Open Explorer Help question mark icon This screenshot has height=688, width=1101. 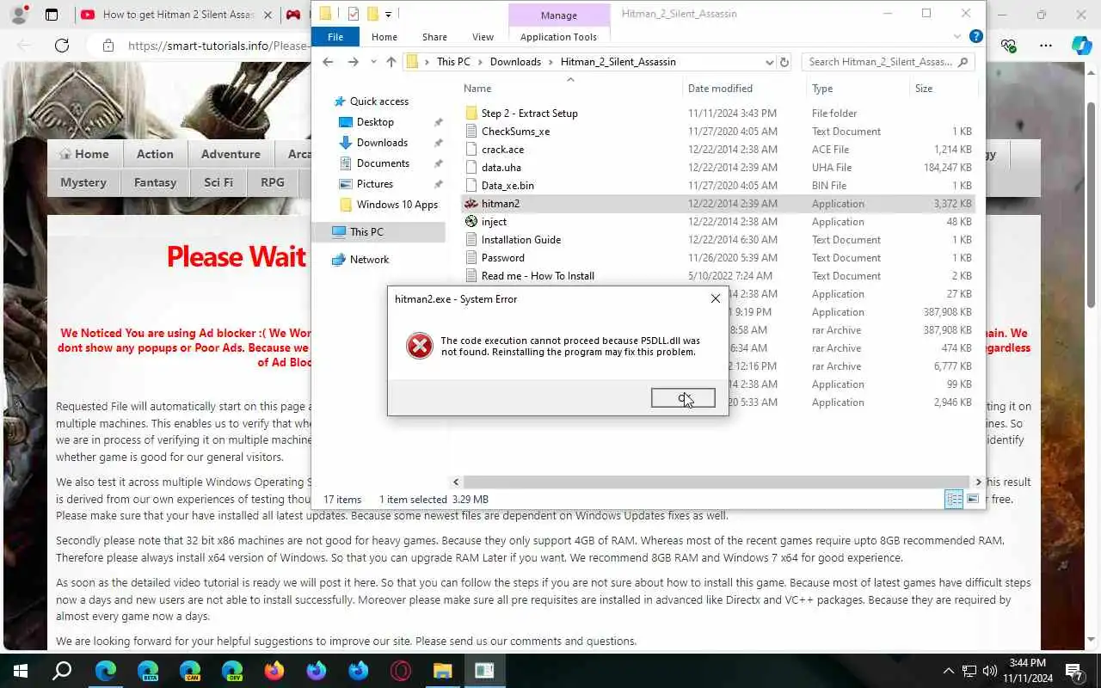975,36
